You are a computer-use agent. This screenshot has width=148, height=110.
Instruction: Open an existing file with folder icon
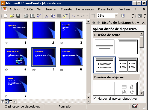12,16
